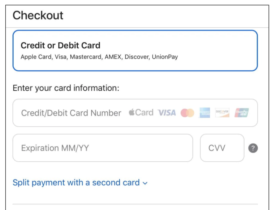The height and width of the screenshot is (210, 273).
Task: Click the VISA logo icon
Action: coord(167,113)
